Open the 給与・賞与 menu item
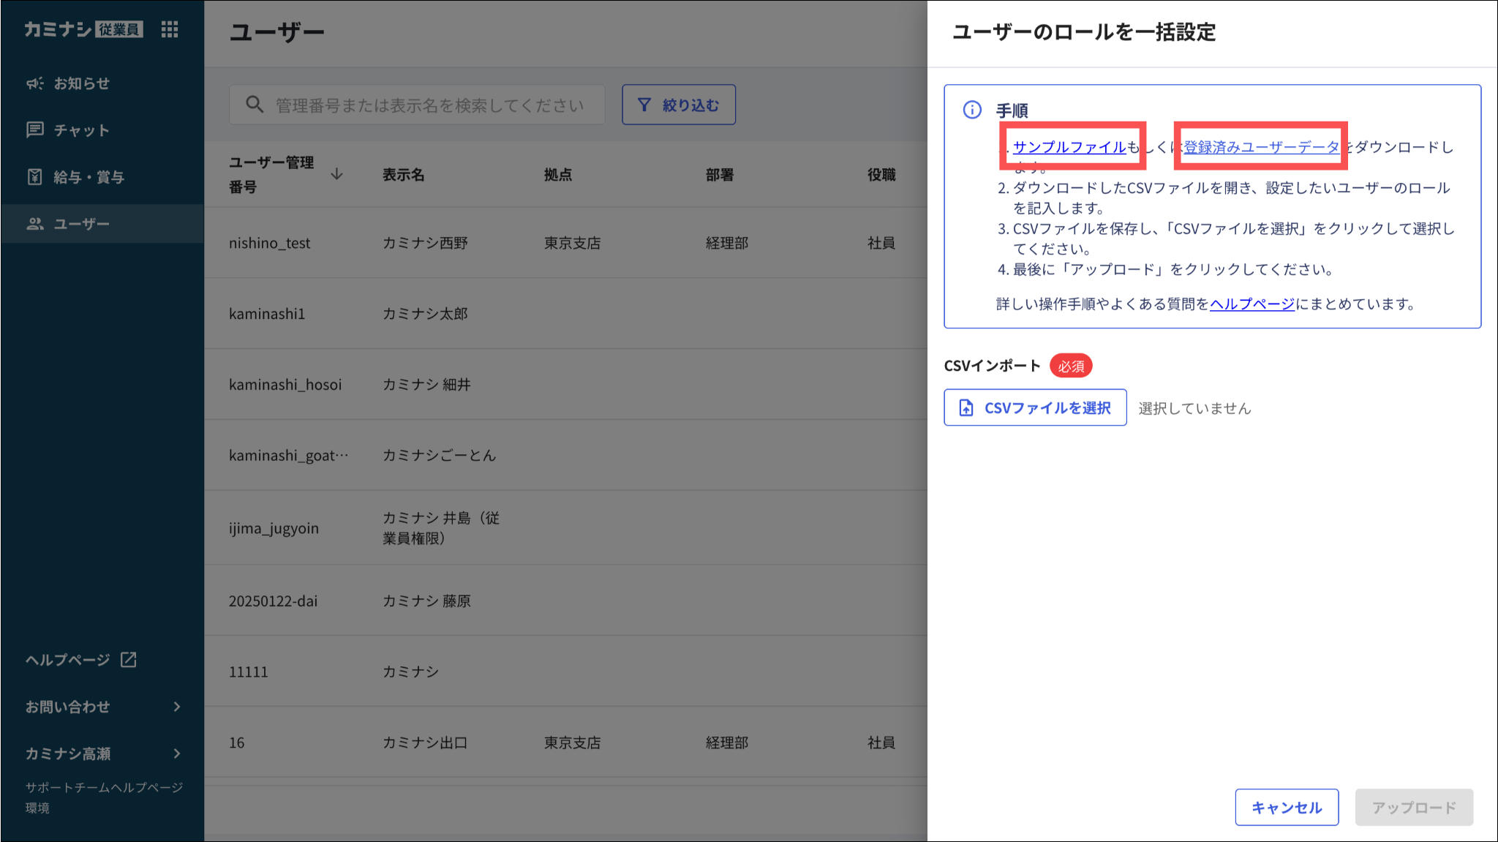The height and width of the screenshot is (842, 1498). [89, 177]
